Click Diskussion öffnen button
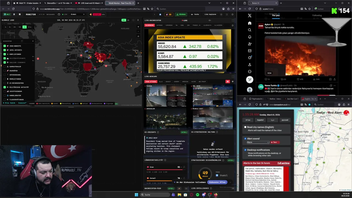Image resolution: width=352 pixels, height=198 pixels. pyautogui.click(x=217, y=182)
